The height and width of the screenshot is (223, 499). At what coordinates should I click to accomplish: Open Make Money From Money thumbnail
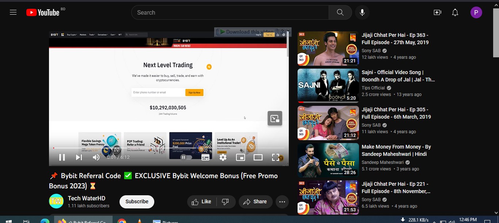click(328, 160)
